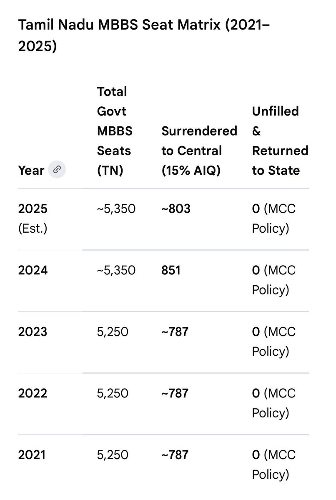This screenshot has width=336, height=500.
Task: Click the 5,250 seats cell for 2022
Action: (113, 393)
